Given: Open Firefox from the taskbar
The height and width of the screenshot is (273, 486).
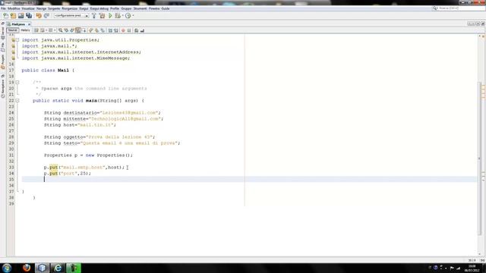Looking at the screenshot, I should point(27,268).
